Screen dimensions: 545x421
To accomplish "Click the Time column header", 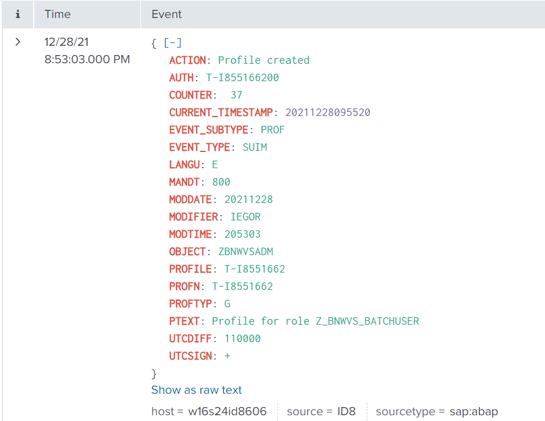I will (x=57, y=14).
